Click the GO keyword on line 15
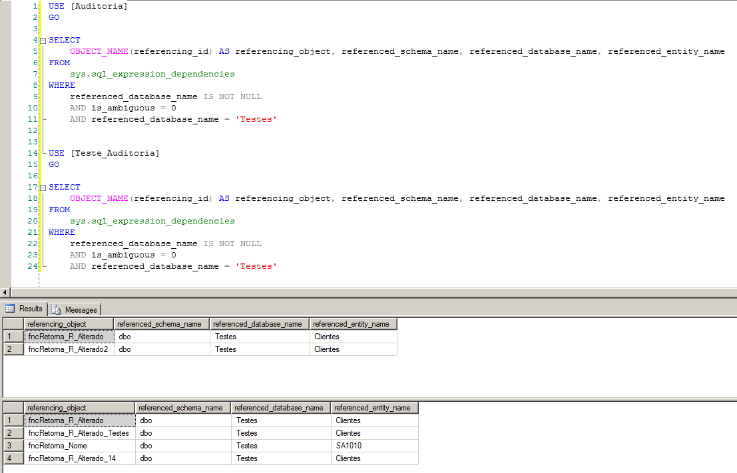Image resolution: width=737 pixels, height=473 pixels. point(54,165)
